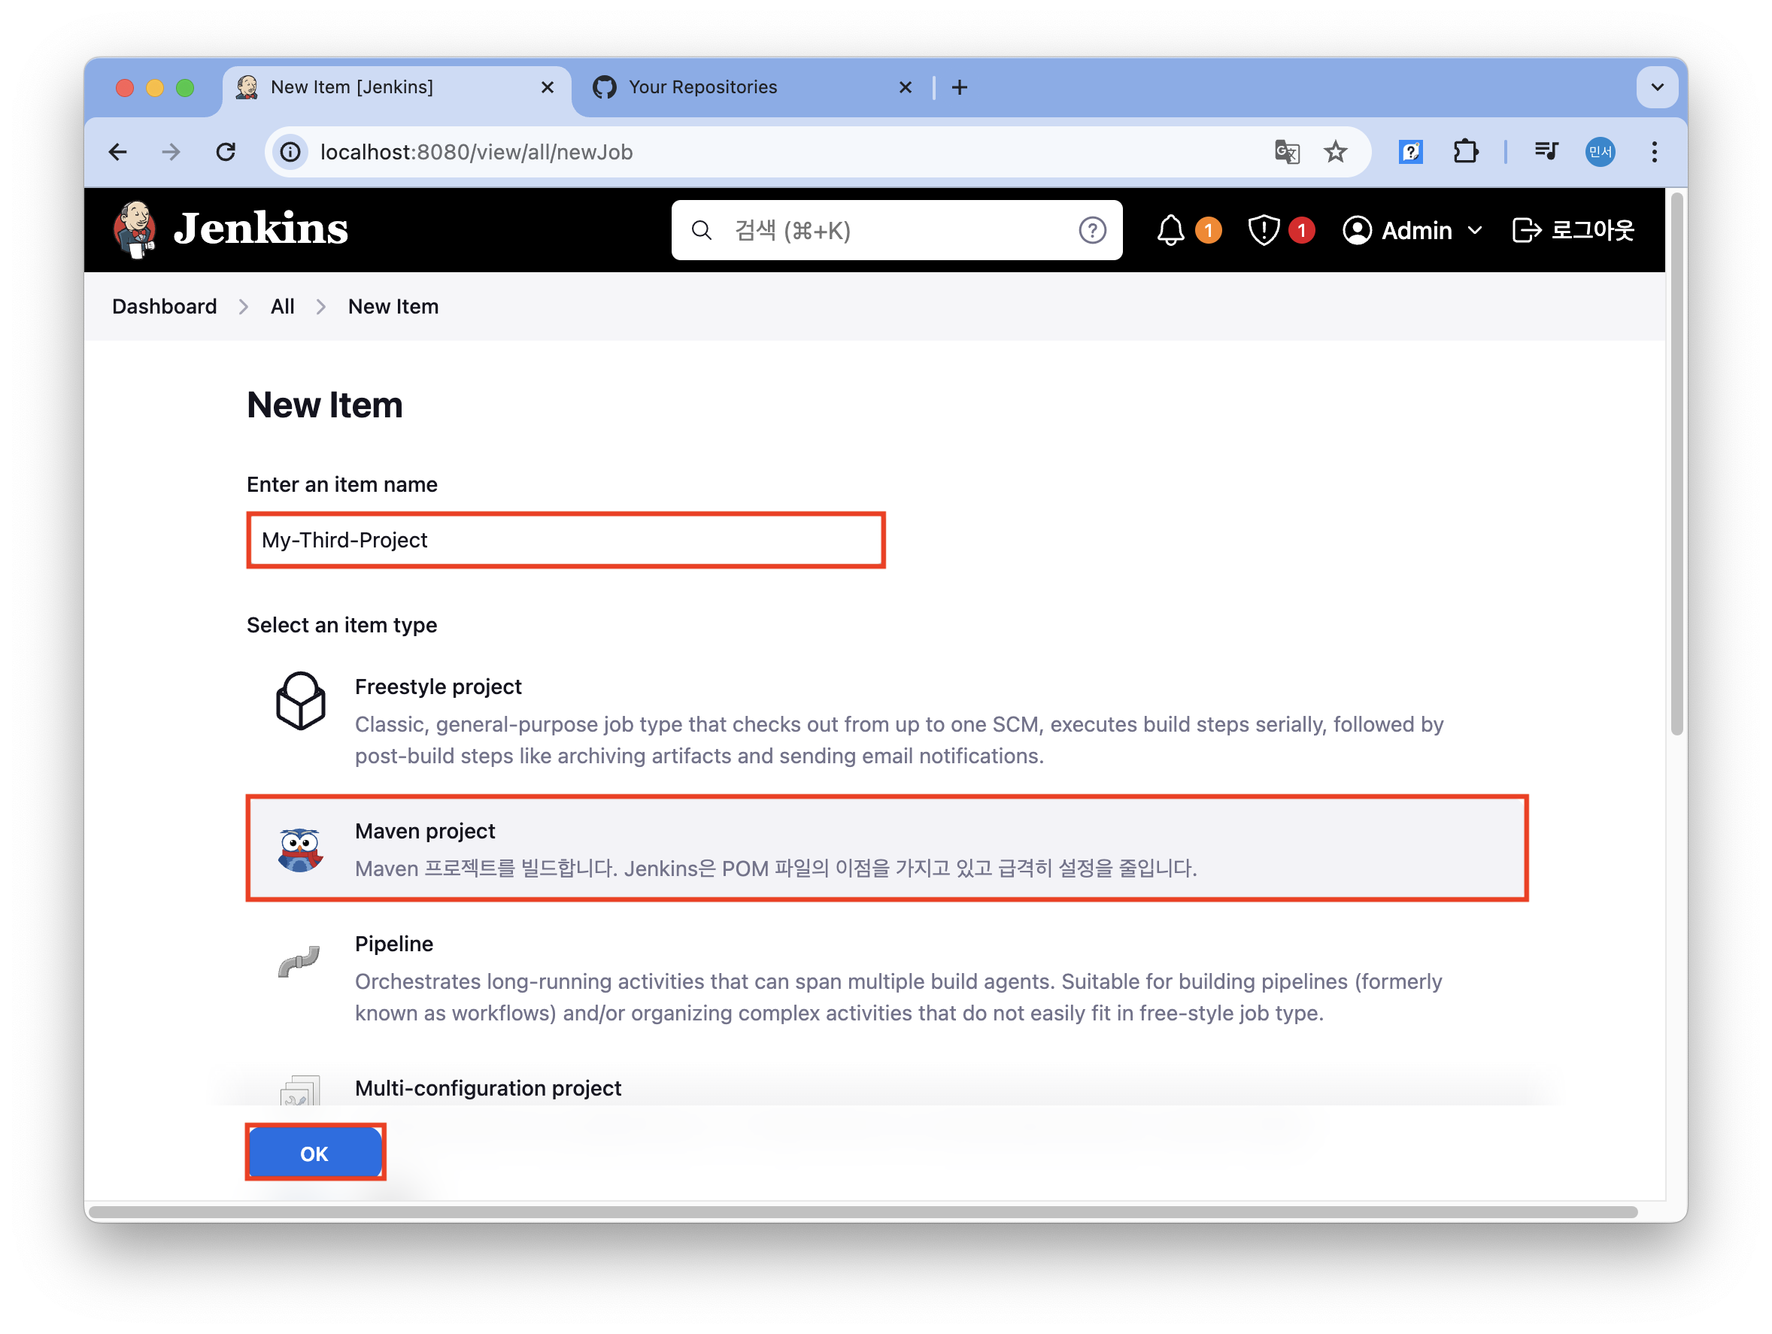The height and width of the screenshot is (1334, 1772).
Task: Click the media control playlist icon
Action: [1546, 152]
